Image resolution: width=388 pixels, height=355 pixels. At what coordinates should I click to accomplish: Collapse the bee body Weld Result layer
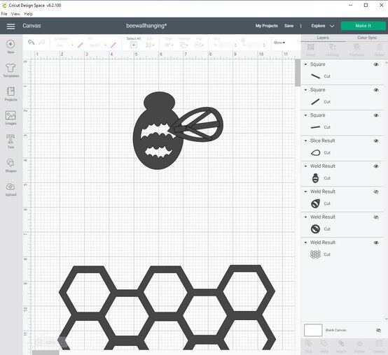(x=305, y=166)
